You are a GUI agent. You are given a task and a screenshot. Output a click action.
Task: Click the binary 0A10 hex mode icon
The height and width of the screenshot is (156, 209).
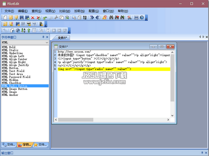85,18
